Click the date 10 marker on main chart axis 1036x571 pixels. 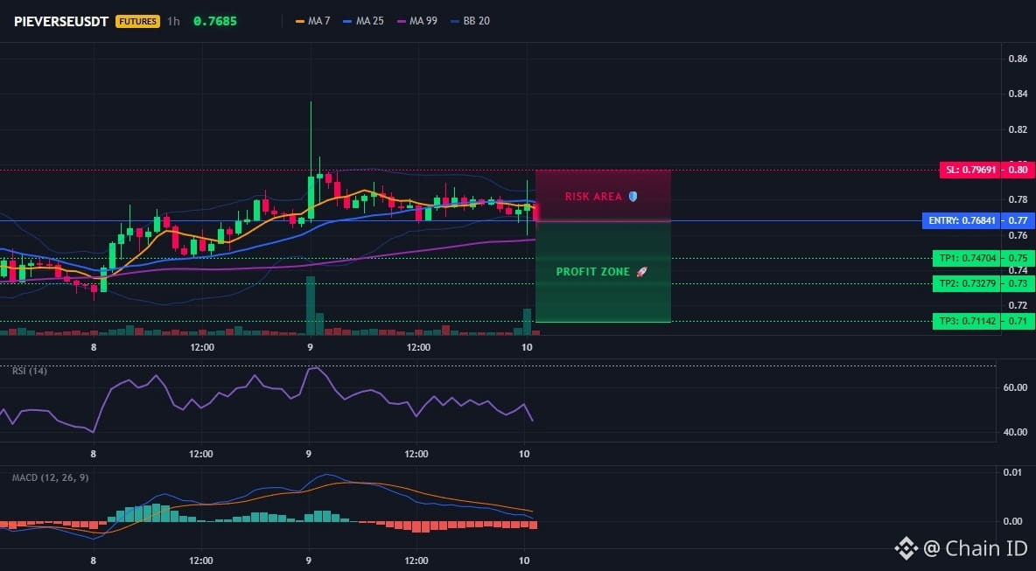pos(527,347)
